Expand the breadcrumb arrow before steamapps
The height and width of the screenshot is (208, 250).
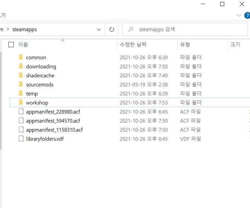[x=8, y=29]
